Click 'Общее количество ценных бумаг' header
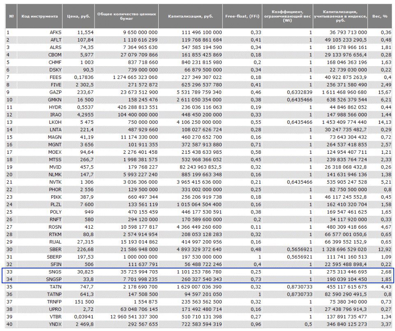395x331 pixels. tap(127, 16)
